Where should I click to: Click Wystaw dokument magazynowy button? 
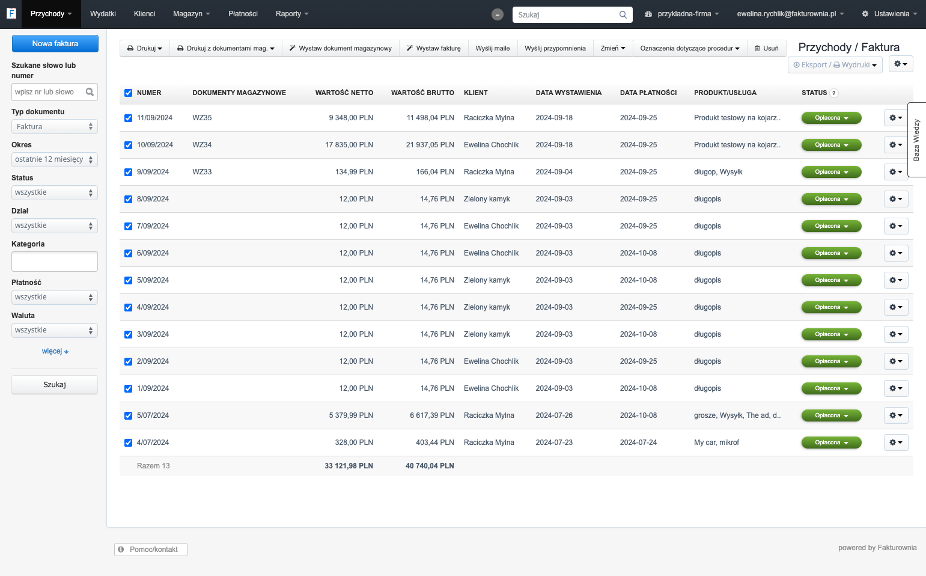pos(341,48)
